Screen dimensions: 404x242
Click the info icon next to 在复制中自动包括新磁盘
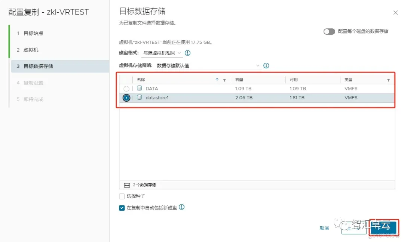click(182, 207)
